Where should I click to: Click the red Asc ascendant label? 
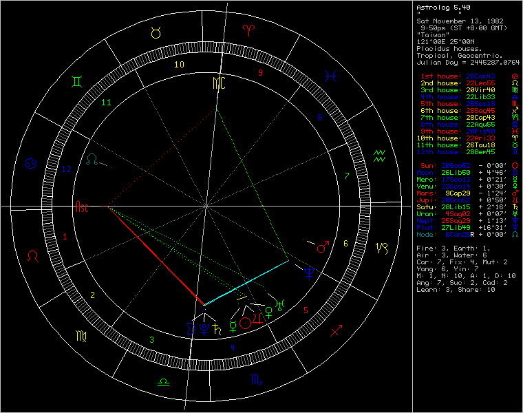pyautogui.click(x=82, y=206)
